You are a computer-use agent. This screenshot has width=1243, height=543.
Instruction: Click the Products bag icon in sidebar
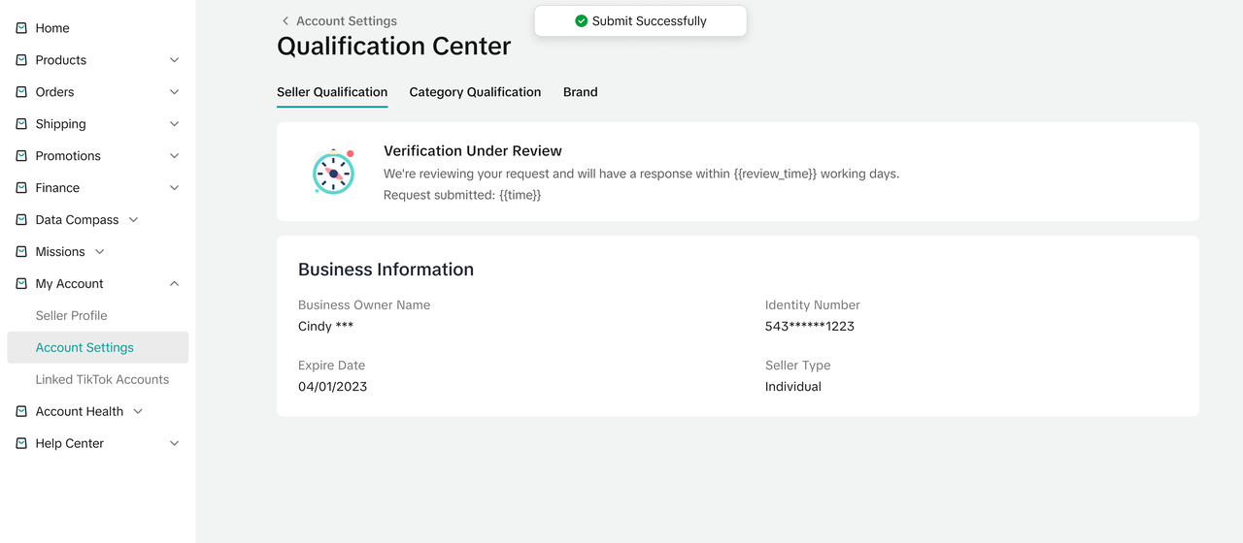(21, 60)
